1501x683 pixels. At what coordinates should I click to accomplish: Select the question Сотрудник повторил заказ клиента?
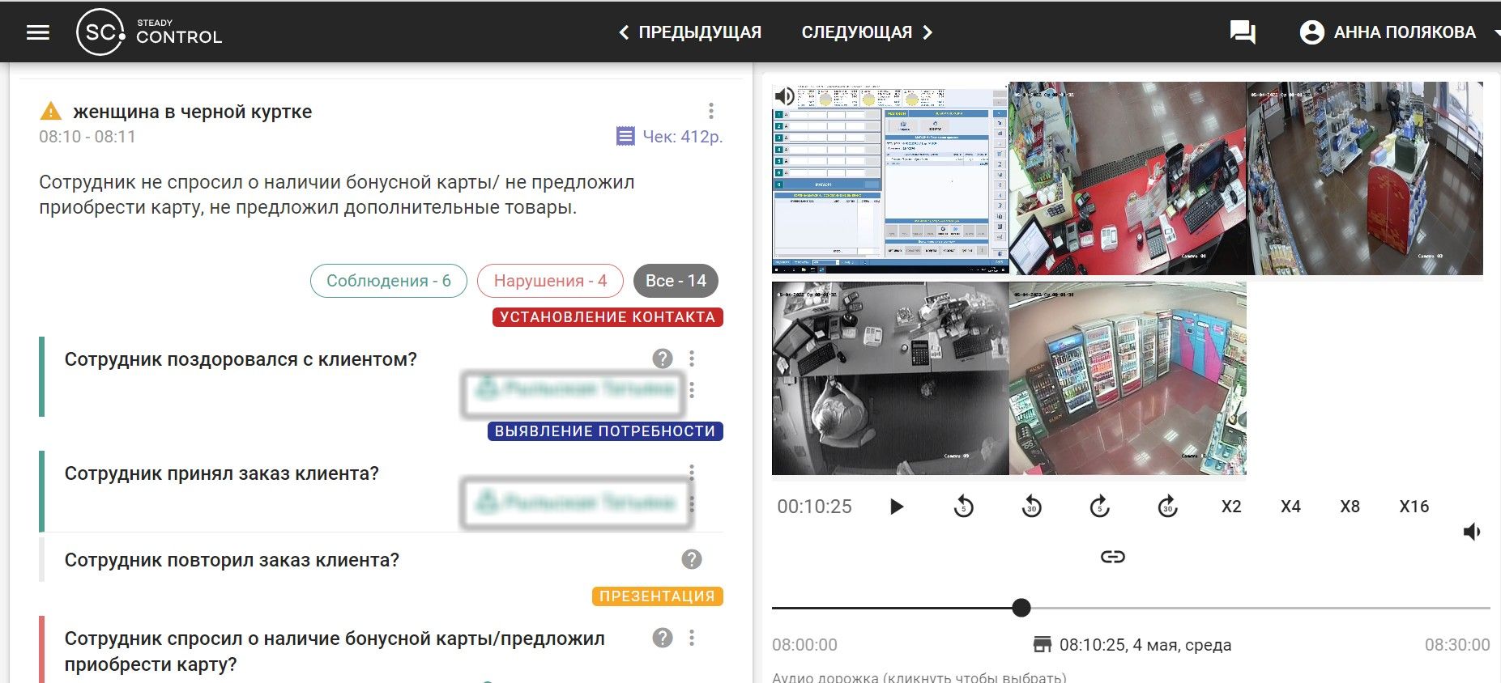tap(232, 560)
